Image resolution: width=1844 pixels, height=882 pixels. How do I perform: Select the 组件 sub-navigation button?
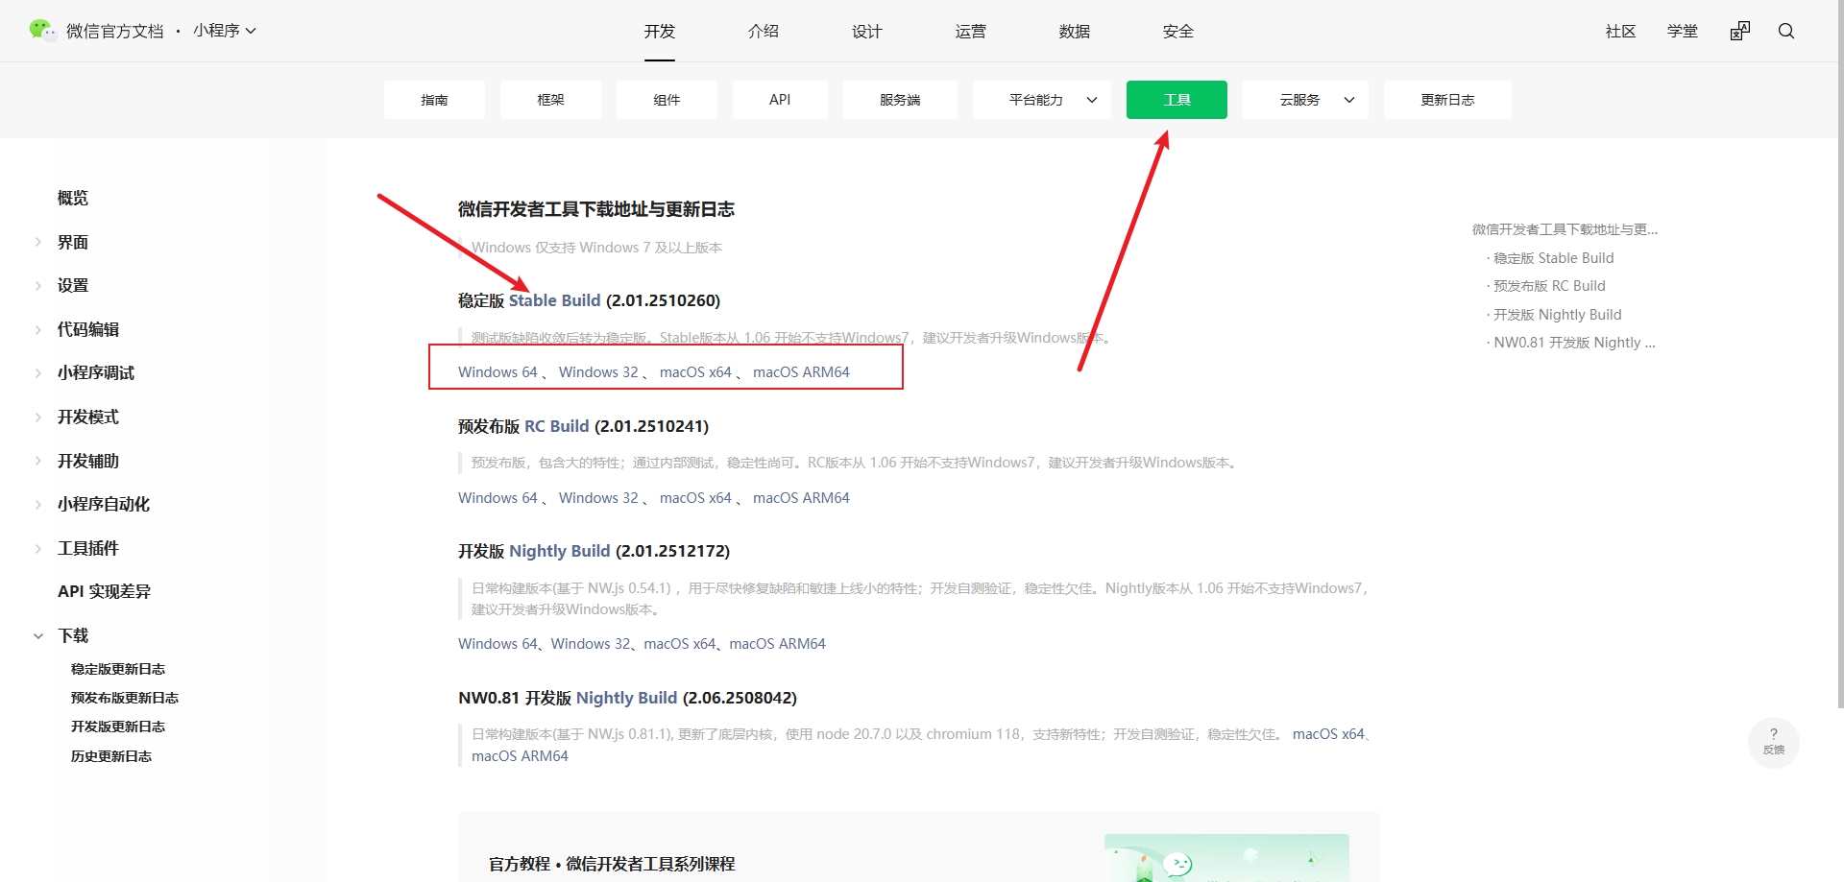coord(667,100)
